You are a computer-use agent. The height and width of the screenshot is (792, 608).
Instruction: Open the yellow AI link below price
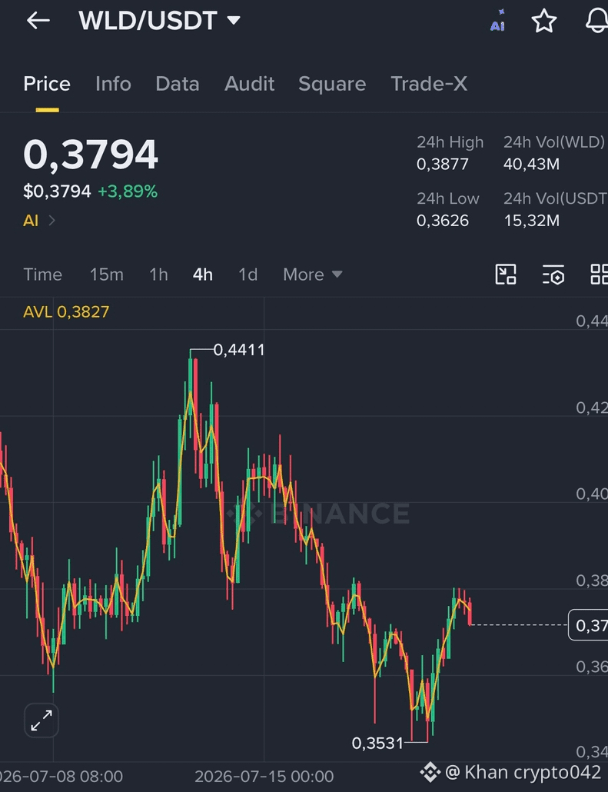[x=31, y=221]
